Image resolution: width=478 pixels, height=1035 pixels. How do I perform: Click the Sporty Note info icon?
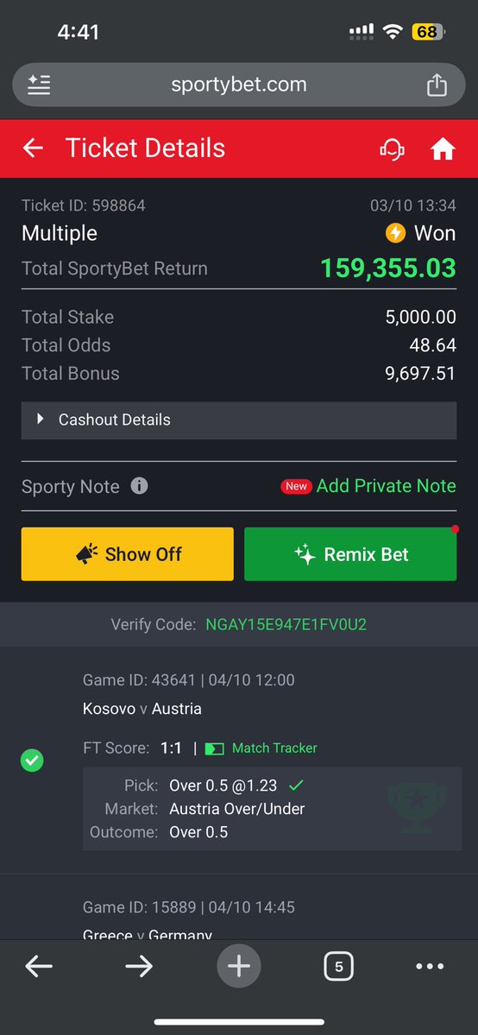click(139, 487)
